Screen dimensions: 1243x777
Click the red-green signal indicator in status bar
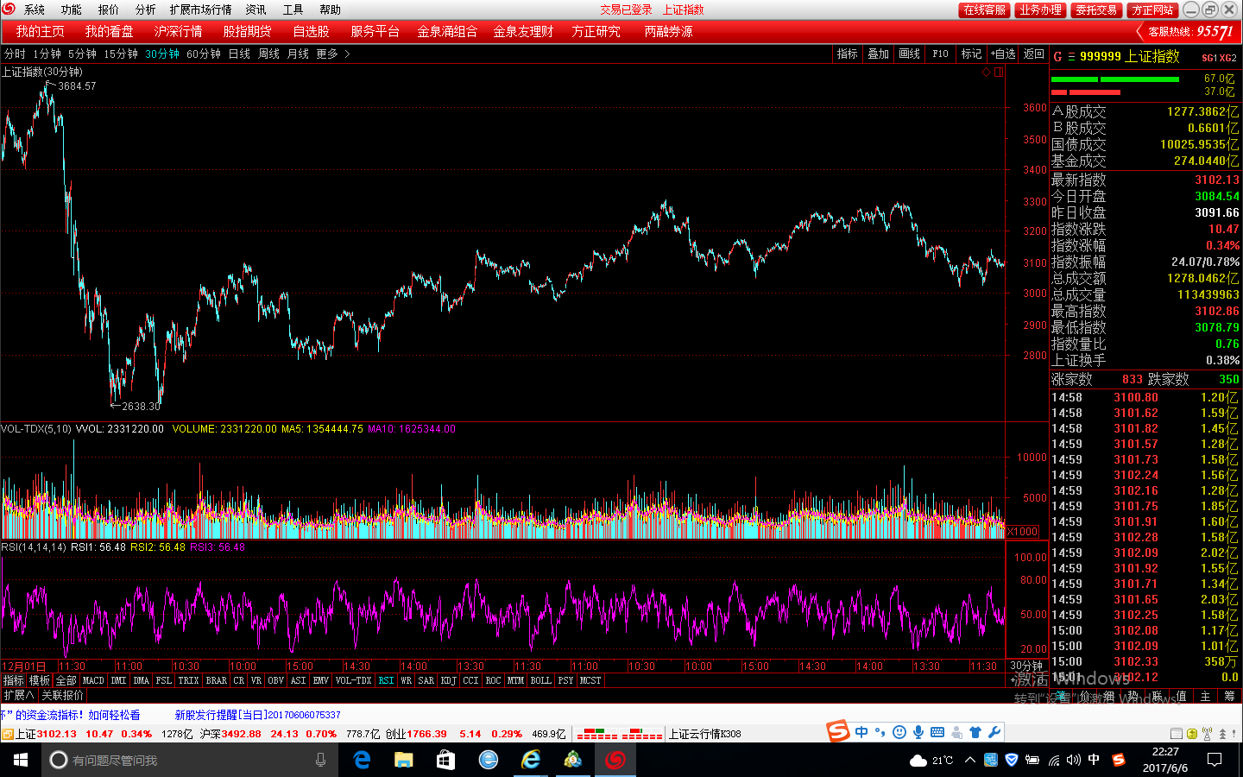point(619,734)
